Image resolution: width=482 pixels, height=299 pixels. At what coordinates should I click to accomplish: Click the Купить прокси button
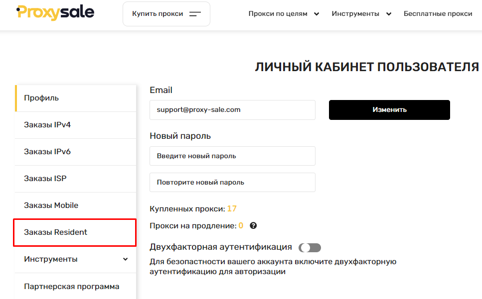(166, 14)
